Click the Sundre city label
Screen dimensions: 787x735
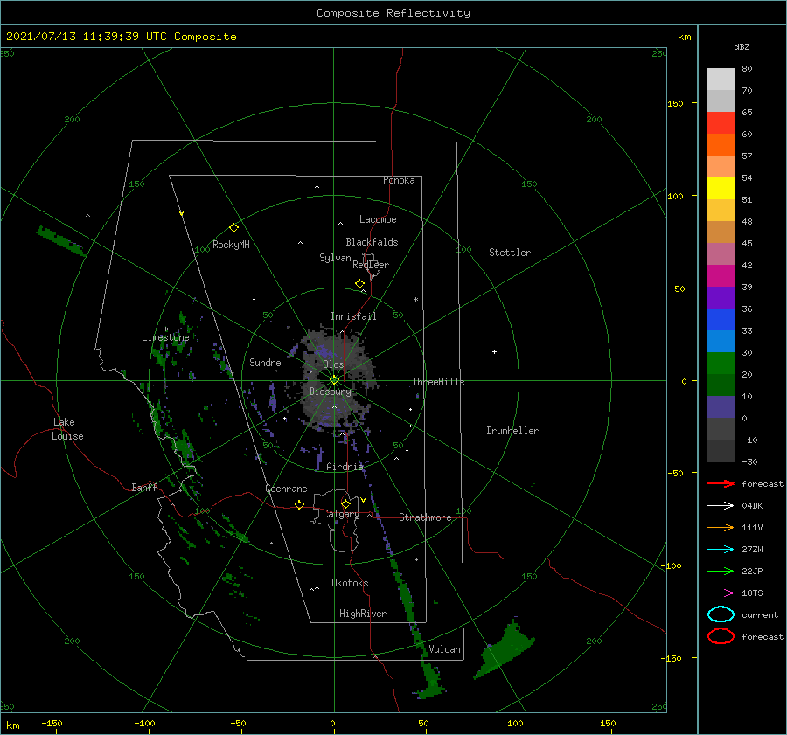(265, 362)
